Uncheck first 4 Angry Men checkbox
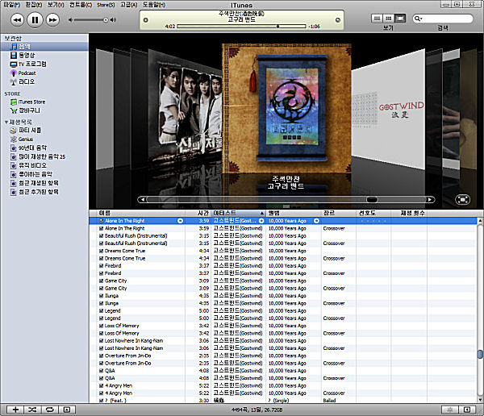 point(102,385)
